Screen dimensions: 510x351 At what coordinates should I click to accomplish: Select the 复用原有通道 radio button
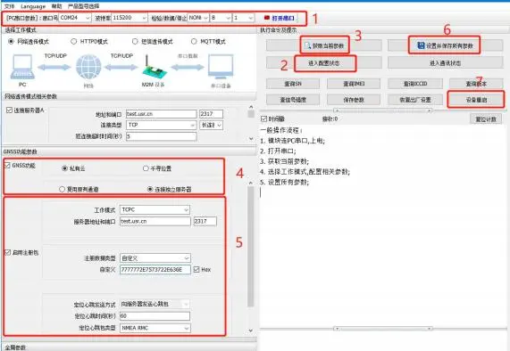(x=62, y=189)
